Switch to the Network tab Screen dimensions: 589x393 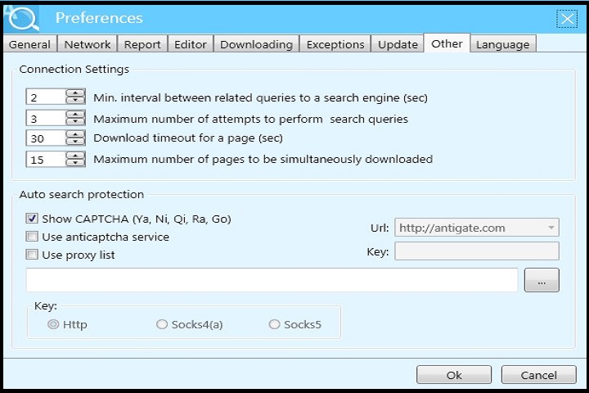(87, 44)
